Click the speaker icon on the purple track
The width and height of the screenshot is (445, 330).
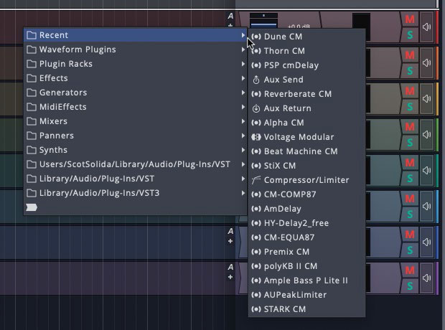(426, 278)
